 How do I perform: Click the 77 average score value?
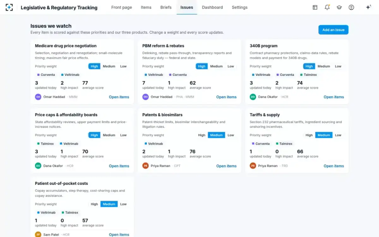coord(85,83)
